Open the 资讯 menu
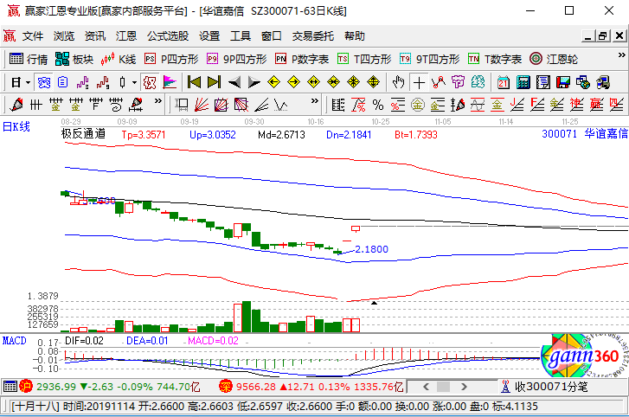Image resolution: width=629 pixels, height=417 pixels. coord(95,36)
